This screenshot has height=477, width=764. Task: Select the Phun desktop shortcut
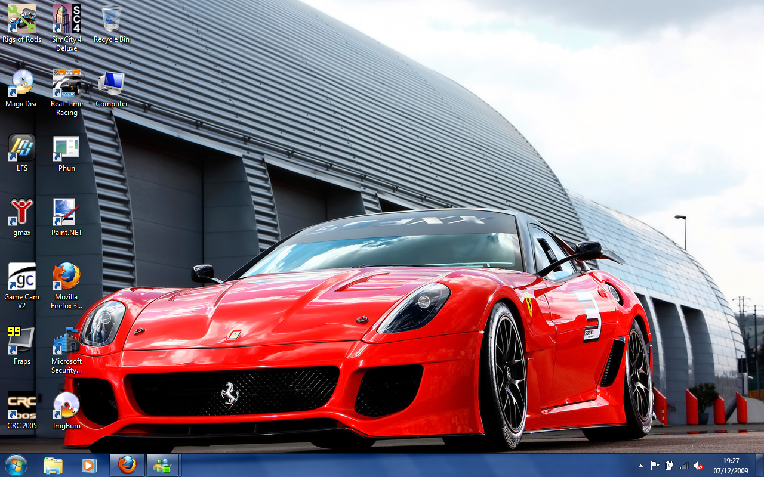click(67, 153)
